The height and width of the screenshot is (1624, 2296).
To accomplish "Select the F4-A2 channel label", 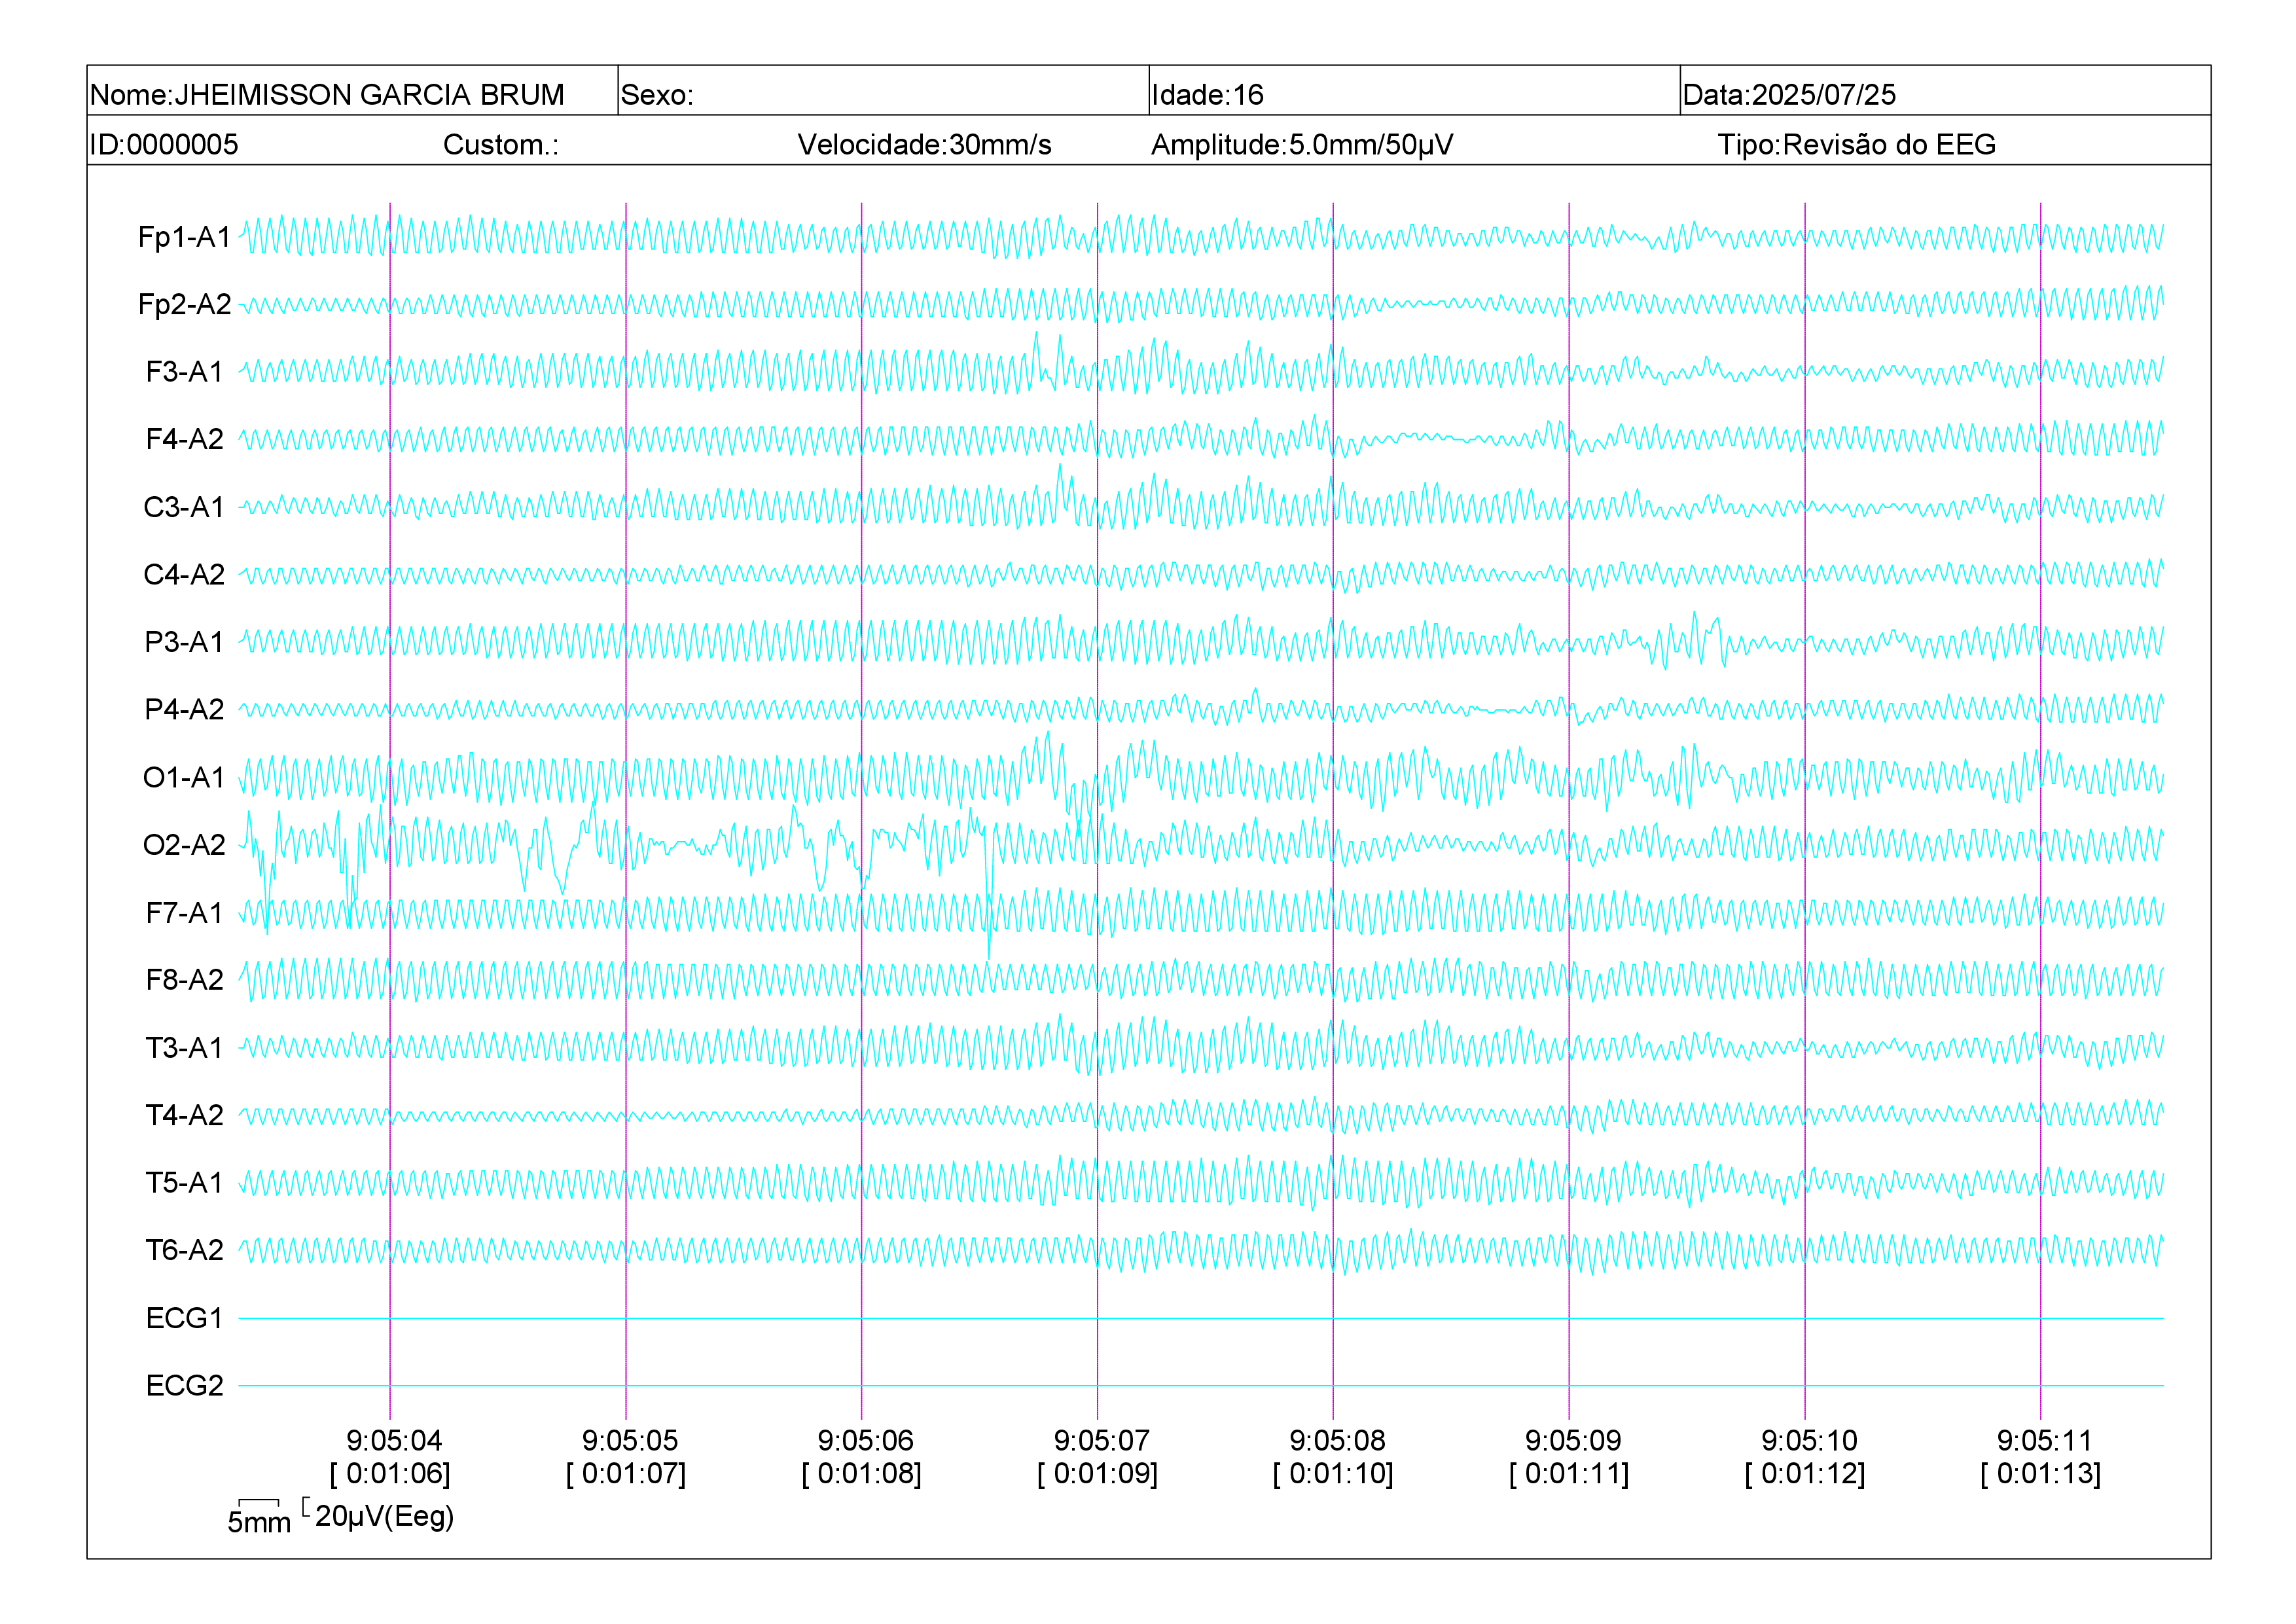I will tap(185, 439).
